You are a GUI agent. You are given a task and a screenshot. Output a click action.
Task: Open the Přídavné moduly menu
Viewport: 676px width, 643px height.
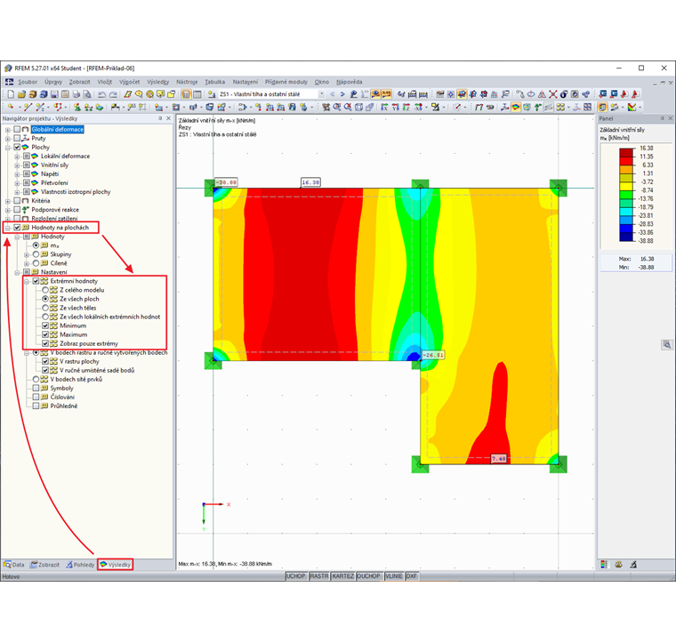286,82
